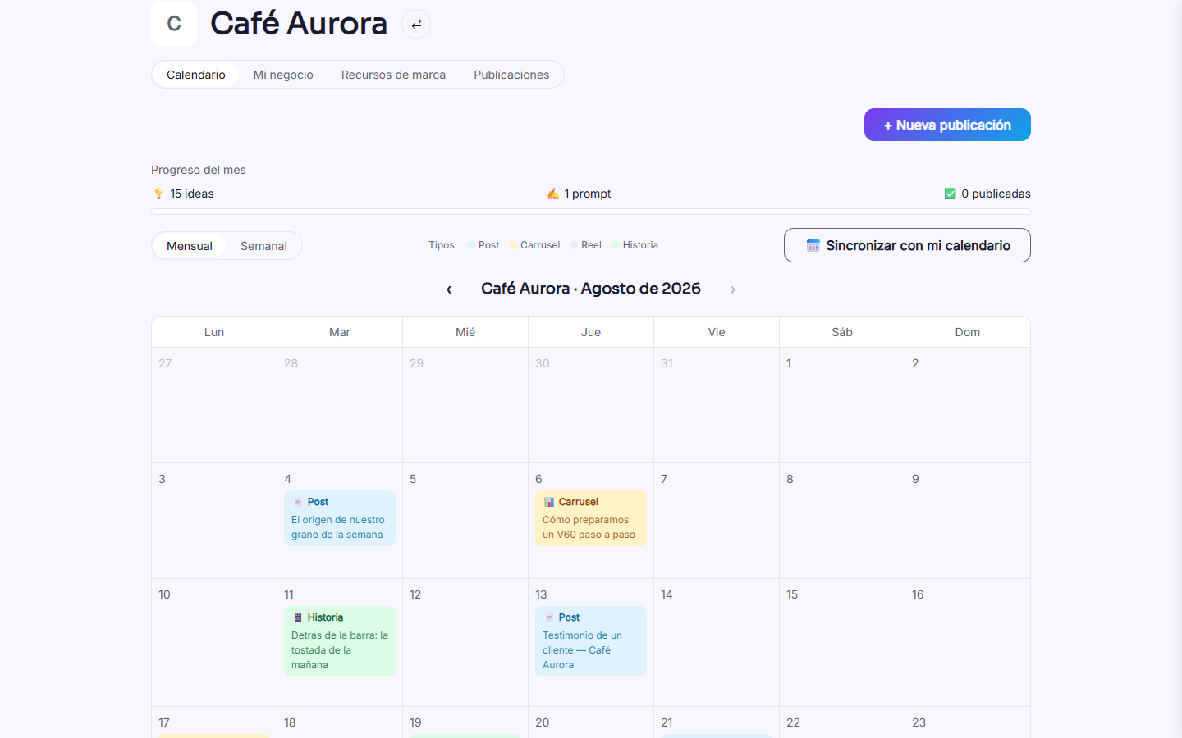Screen dimensions: 1182x738
Task: Select the August 1 day cell
Action: 842,405
